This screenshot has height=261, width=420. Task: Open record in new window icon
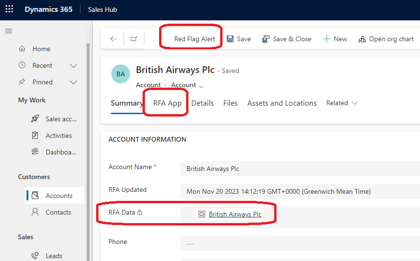point(134,39)
